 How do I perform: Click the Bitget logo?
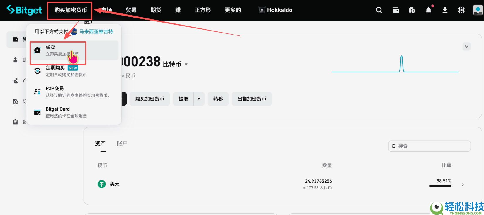[24, 10]
